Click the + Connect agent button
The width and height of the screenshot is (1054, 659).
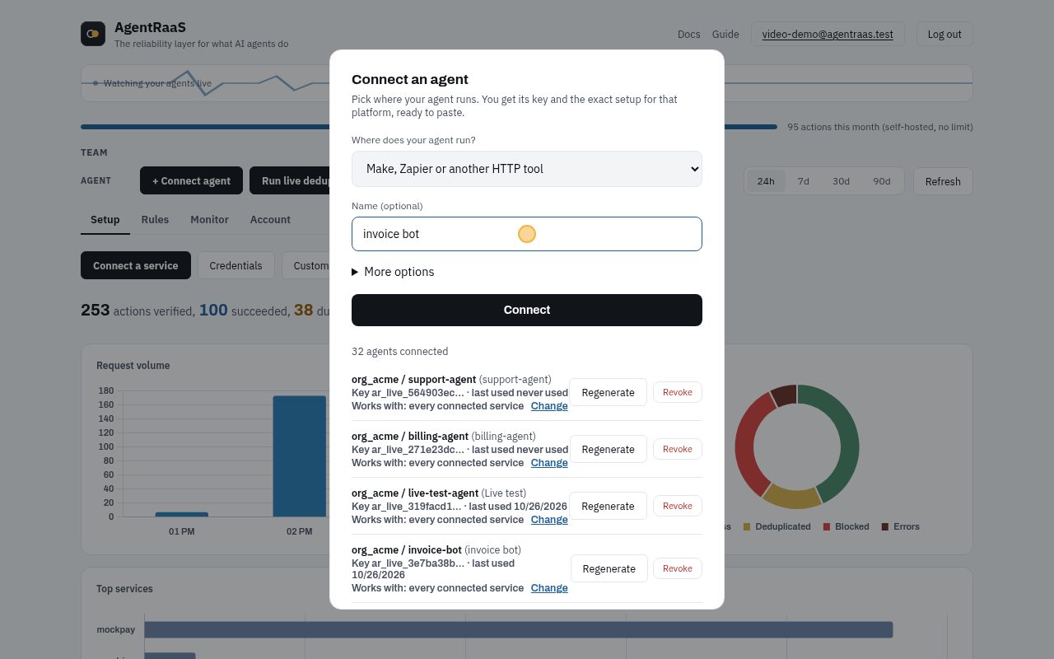[191, 181]
